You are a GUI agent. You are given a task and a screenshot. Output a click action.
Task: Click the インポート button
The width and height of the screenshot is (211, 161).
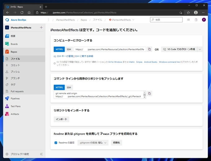(x=61, y=119)
